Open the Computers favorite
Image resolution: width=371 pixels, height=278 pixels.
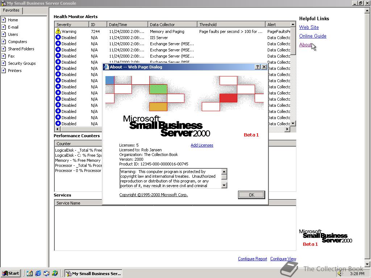[17, 42]
